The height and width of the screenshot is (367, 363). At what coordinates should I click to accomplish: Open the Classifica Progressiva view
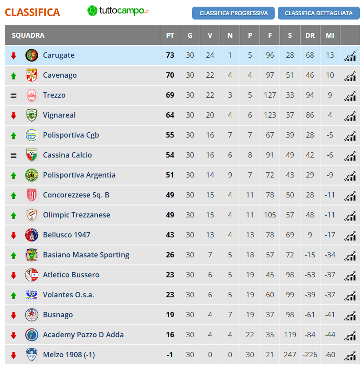[x=233, y=13]
